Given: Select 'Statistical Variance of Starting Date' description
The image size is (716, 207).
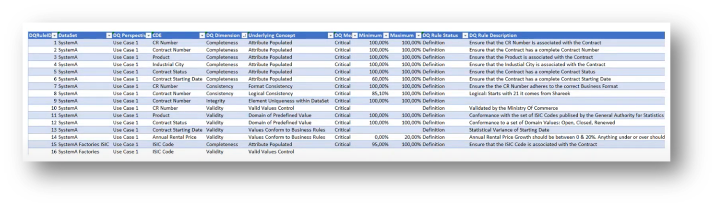Looking at the screenshot, I should point(509,130).
